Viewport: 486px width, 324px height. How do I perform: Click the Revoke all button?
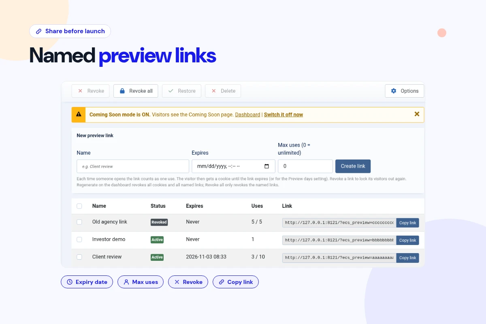(x=136, y=91)
